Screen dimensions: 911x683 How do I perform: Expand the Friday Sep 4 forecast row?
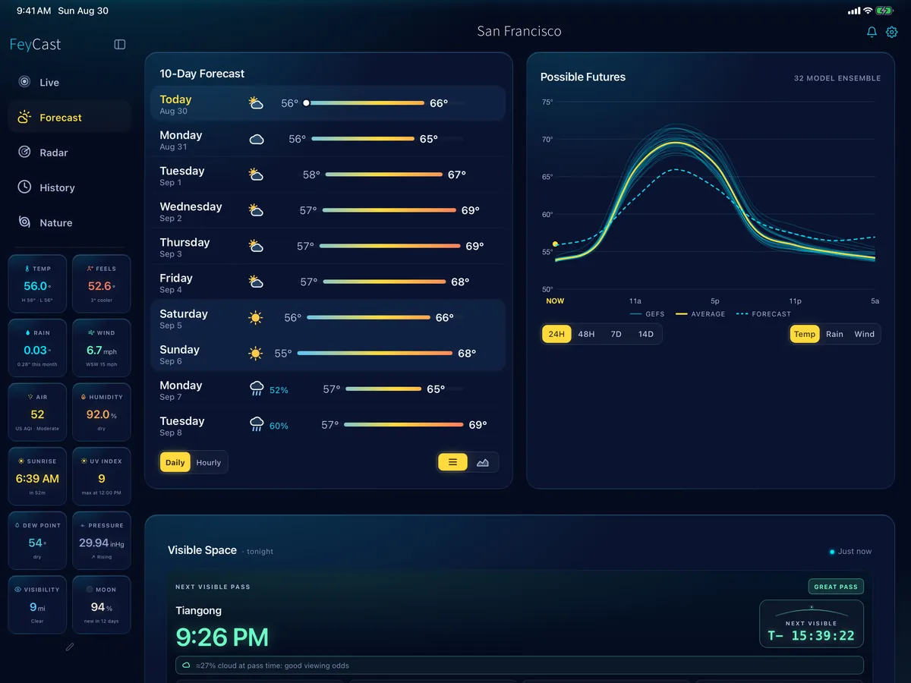(x=328, y=282)
